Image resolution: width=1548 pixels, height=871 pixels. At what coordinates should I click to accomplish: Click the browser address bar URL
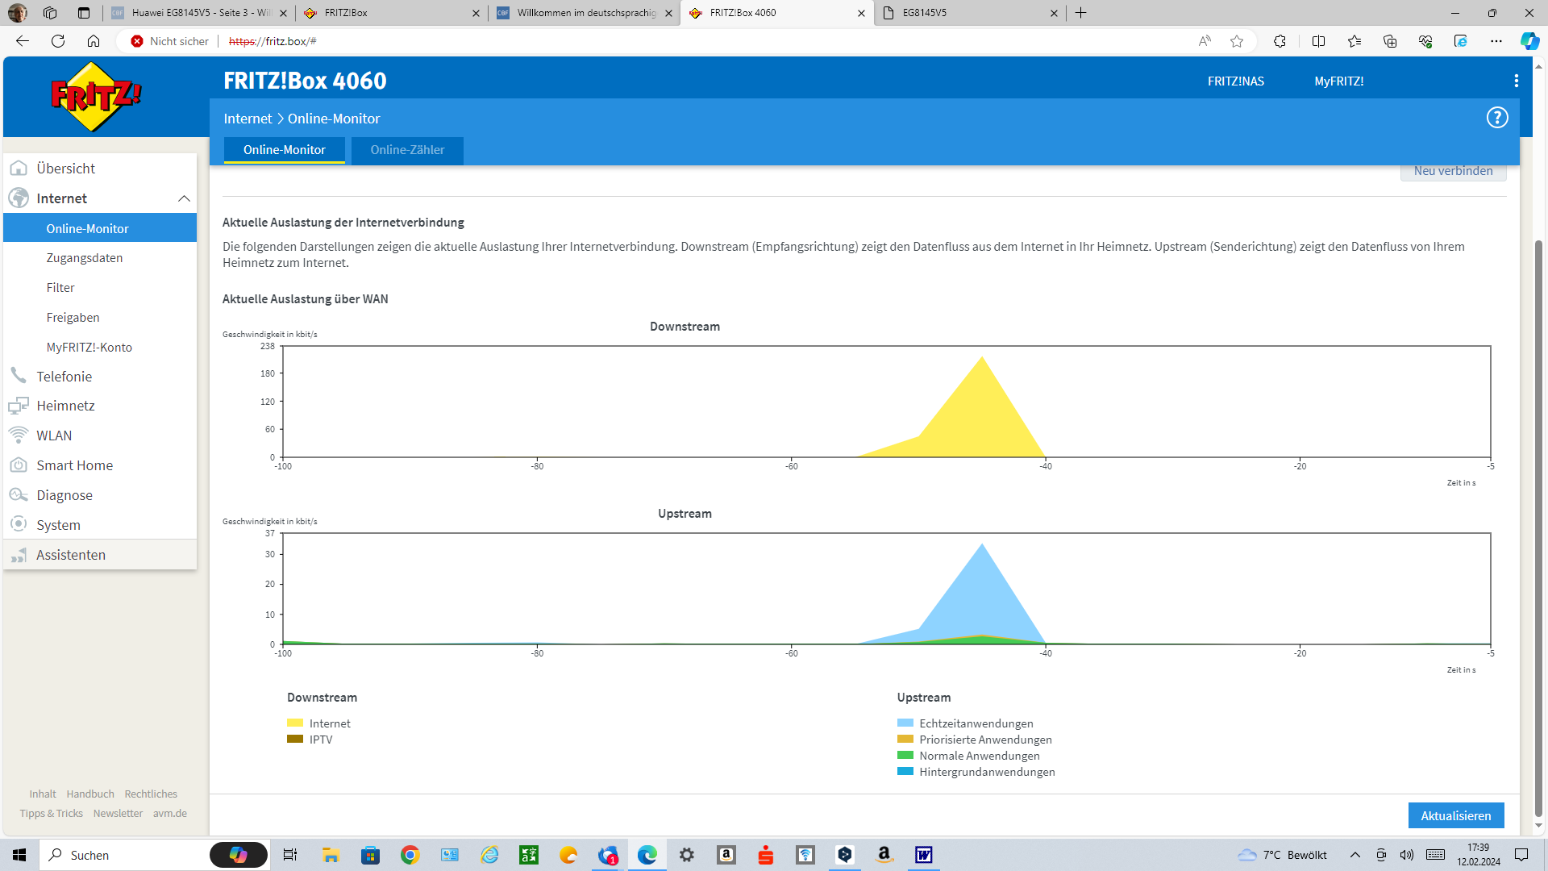tap(273, 41)
